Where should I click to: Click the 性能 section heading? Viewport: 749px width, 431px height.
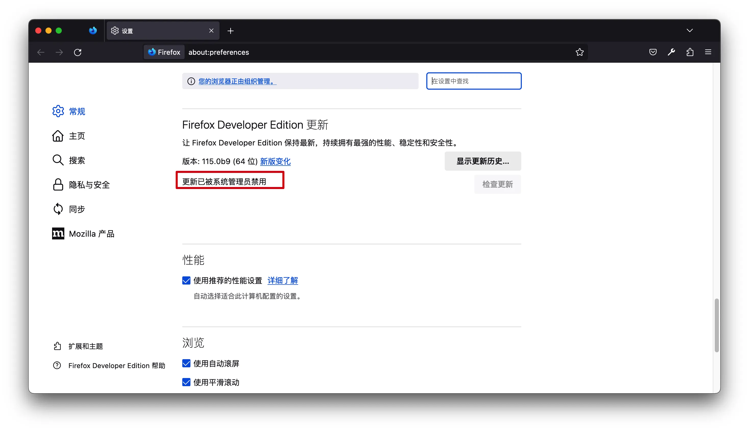click(x=193, y=260)
